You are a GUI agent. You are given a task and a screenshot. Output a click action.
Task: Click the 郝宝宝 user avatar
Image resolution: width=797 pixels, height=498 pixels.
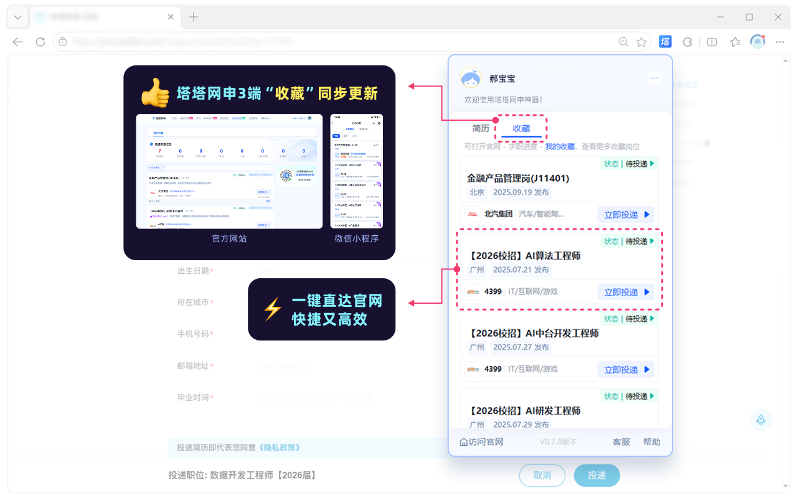pos(471,78)
